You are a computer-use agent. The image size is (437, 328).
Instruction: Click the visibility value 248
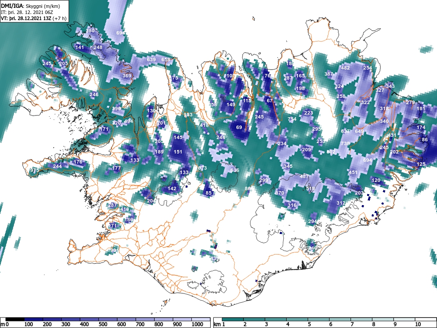(98, 47)
